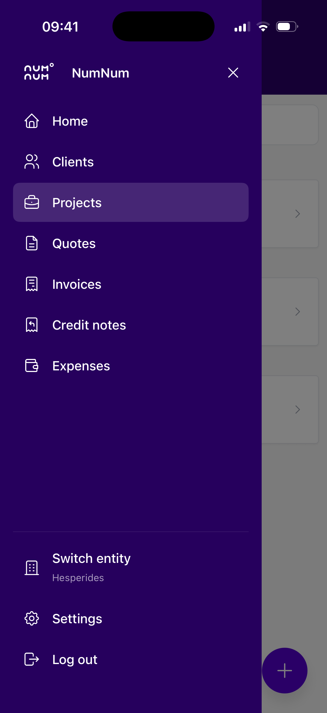Click the Home house icon
The image size is (327, 713).
point(32,121)
